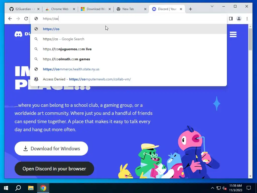Choose the https://co Google Search suggestion

[x=128, y=39]
